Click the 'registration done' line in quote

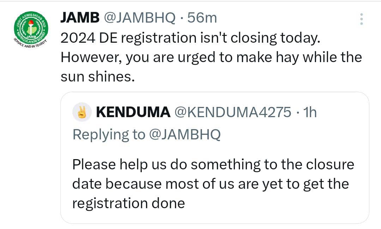[128, 203]
